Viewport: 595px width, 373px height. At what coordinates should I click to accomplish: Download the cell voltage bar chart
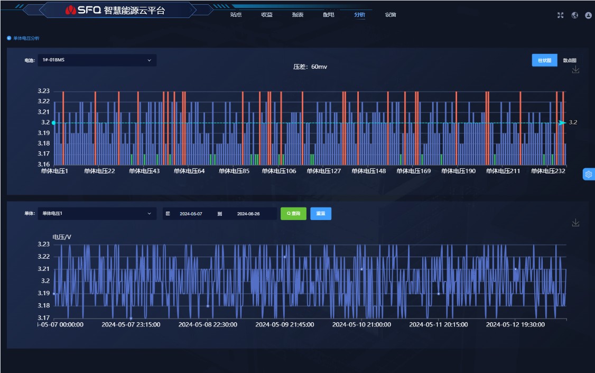pyautogui.click(x=575, y=69)
